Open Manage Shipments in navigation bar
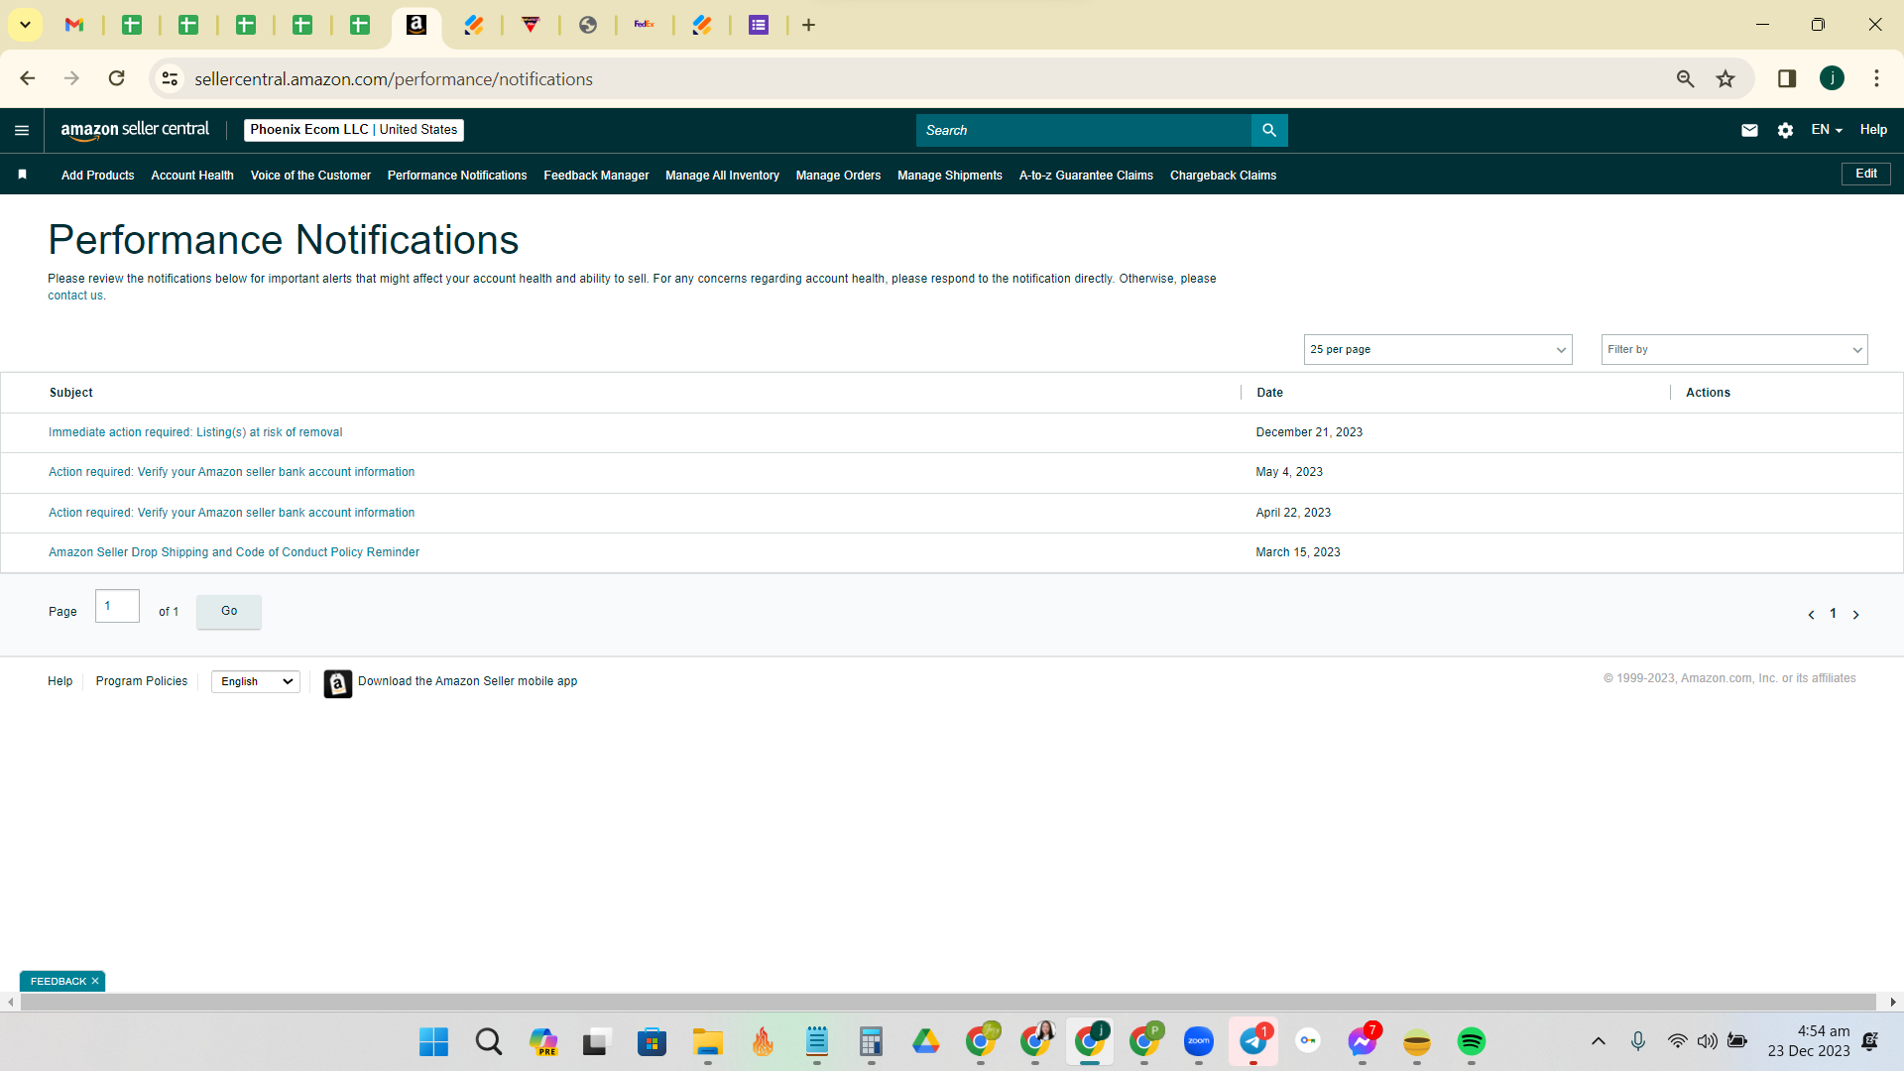This screenshot has height=1071, width=1904. coord(950,176)
